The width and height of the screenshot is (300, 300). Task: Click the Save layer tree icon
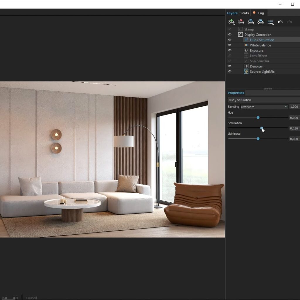(x=251, y=22)
